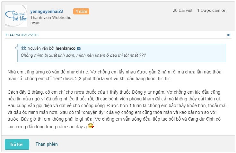Open the '1 Được cảm ơn' thanks count
This screenshot has width=236, height=153.
212,10
